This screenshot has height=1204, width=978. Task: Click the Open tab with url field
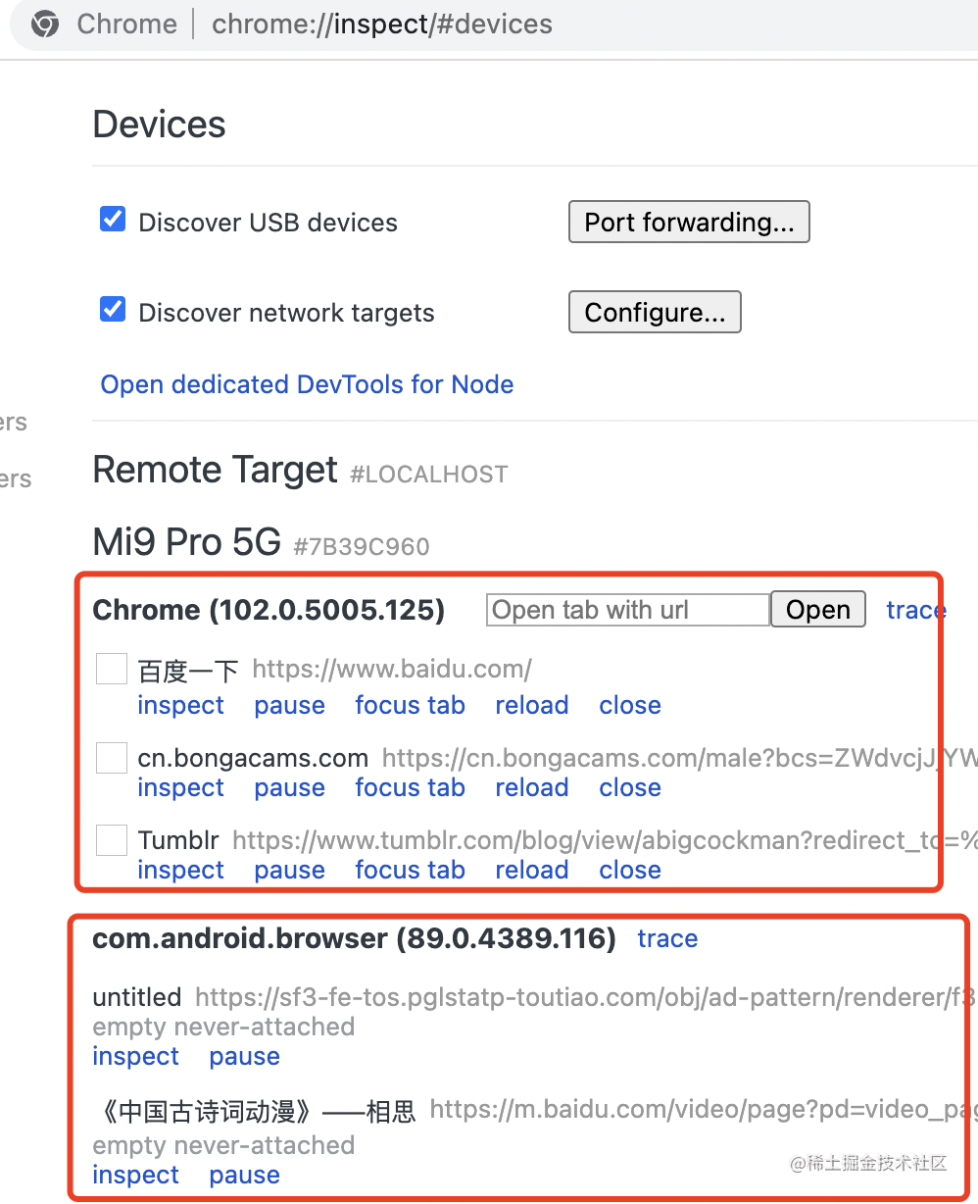[x=628, y=610]
